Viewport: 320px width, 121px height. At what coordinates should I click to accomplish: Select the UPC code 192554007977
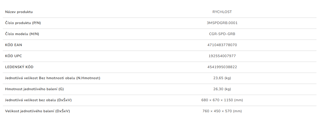pos(222,56)
